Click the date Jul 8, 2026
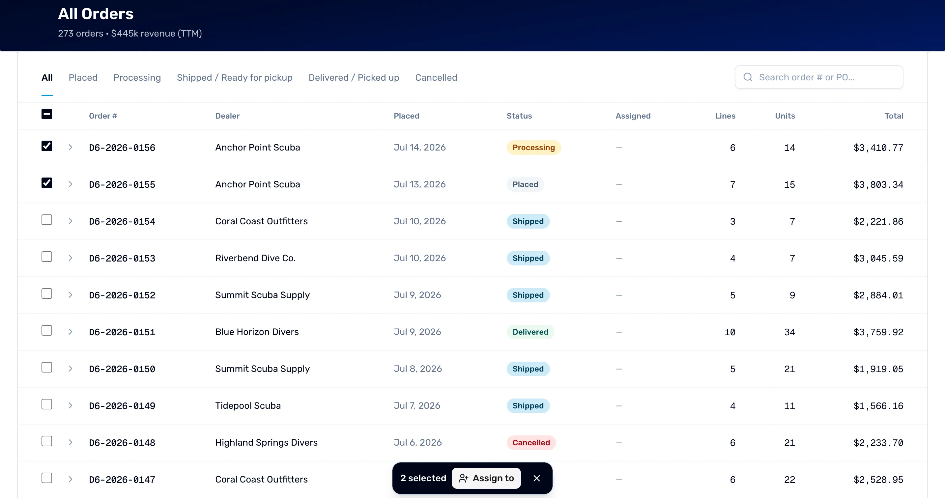The image size is (945, 498). click(418, 369)
